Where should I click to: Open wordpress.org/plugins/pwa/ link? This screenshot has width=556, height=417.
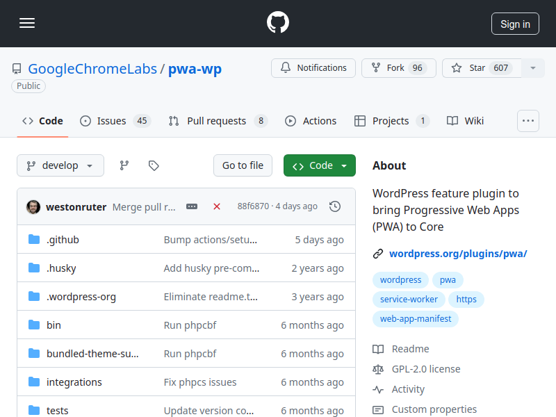pos(458,254)
